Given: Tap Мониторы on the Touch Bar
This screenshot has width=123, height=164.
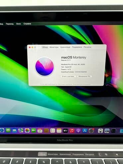Looking at the screenshot, I should [x=53, y=154].
